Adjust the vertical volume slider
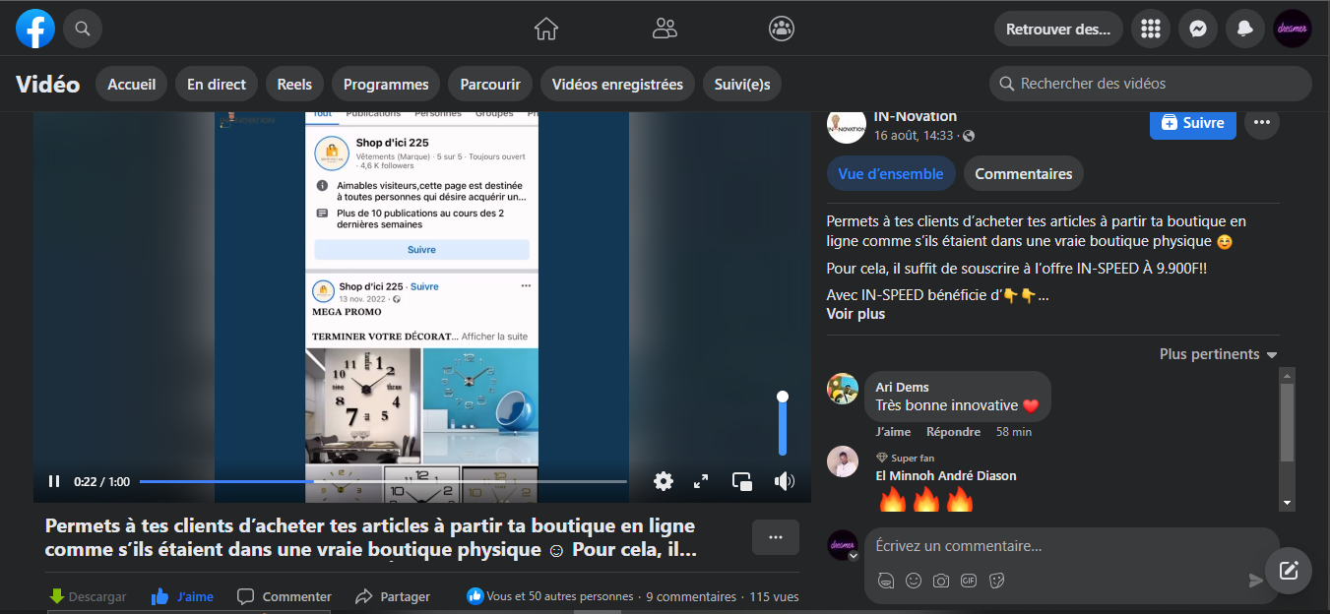 click(x=783, y=423)
